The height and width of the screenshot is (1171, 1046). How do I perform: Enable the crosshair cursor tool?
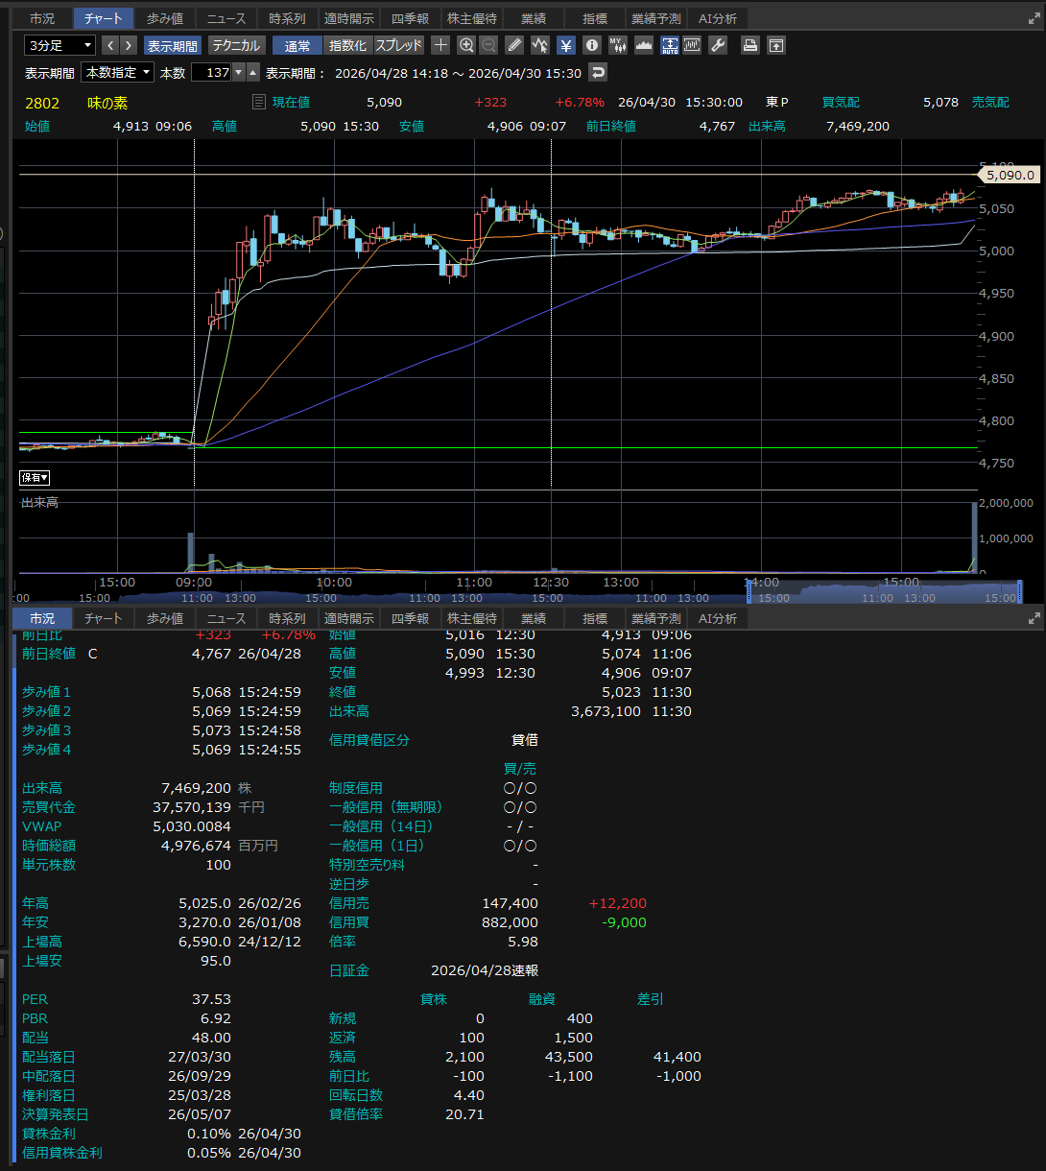pos(440,45)
